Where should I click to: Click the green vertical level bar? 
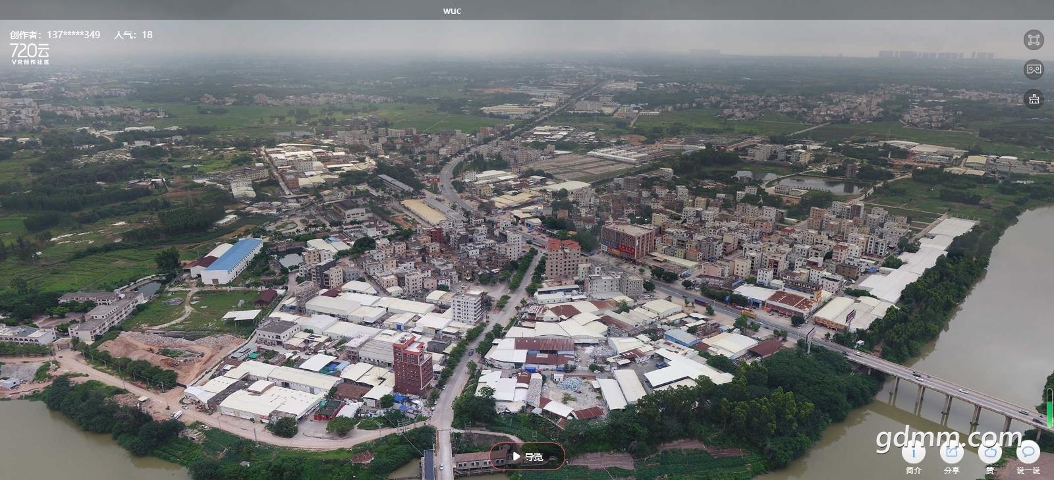pos(1049,408)
